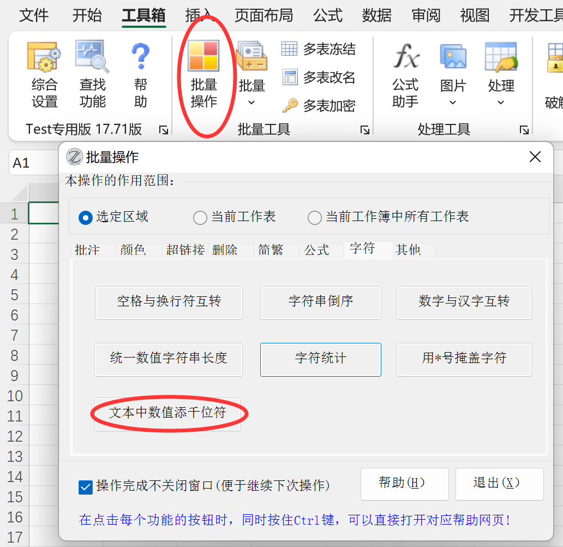Click the 多表改名 icon
Viewport: 563px width, 547px height.
pyautogui.click(x=290, y=78)
